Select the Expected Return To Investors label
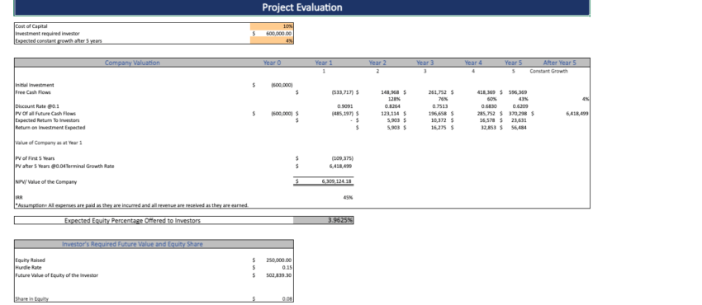Viewport: 702px width, 305px height. coord(47,120)
